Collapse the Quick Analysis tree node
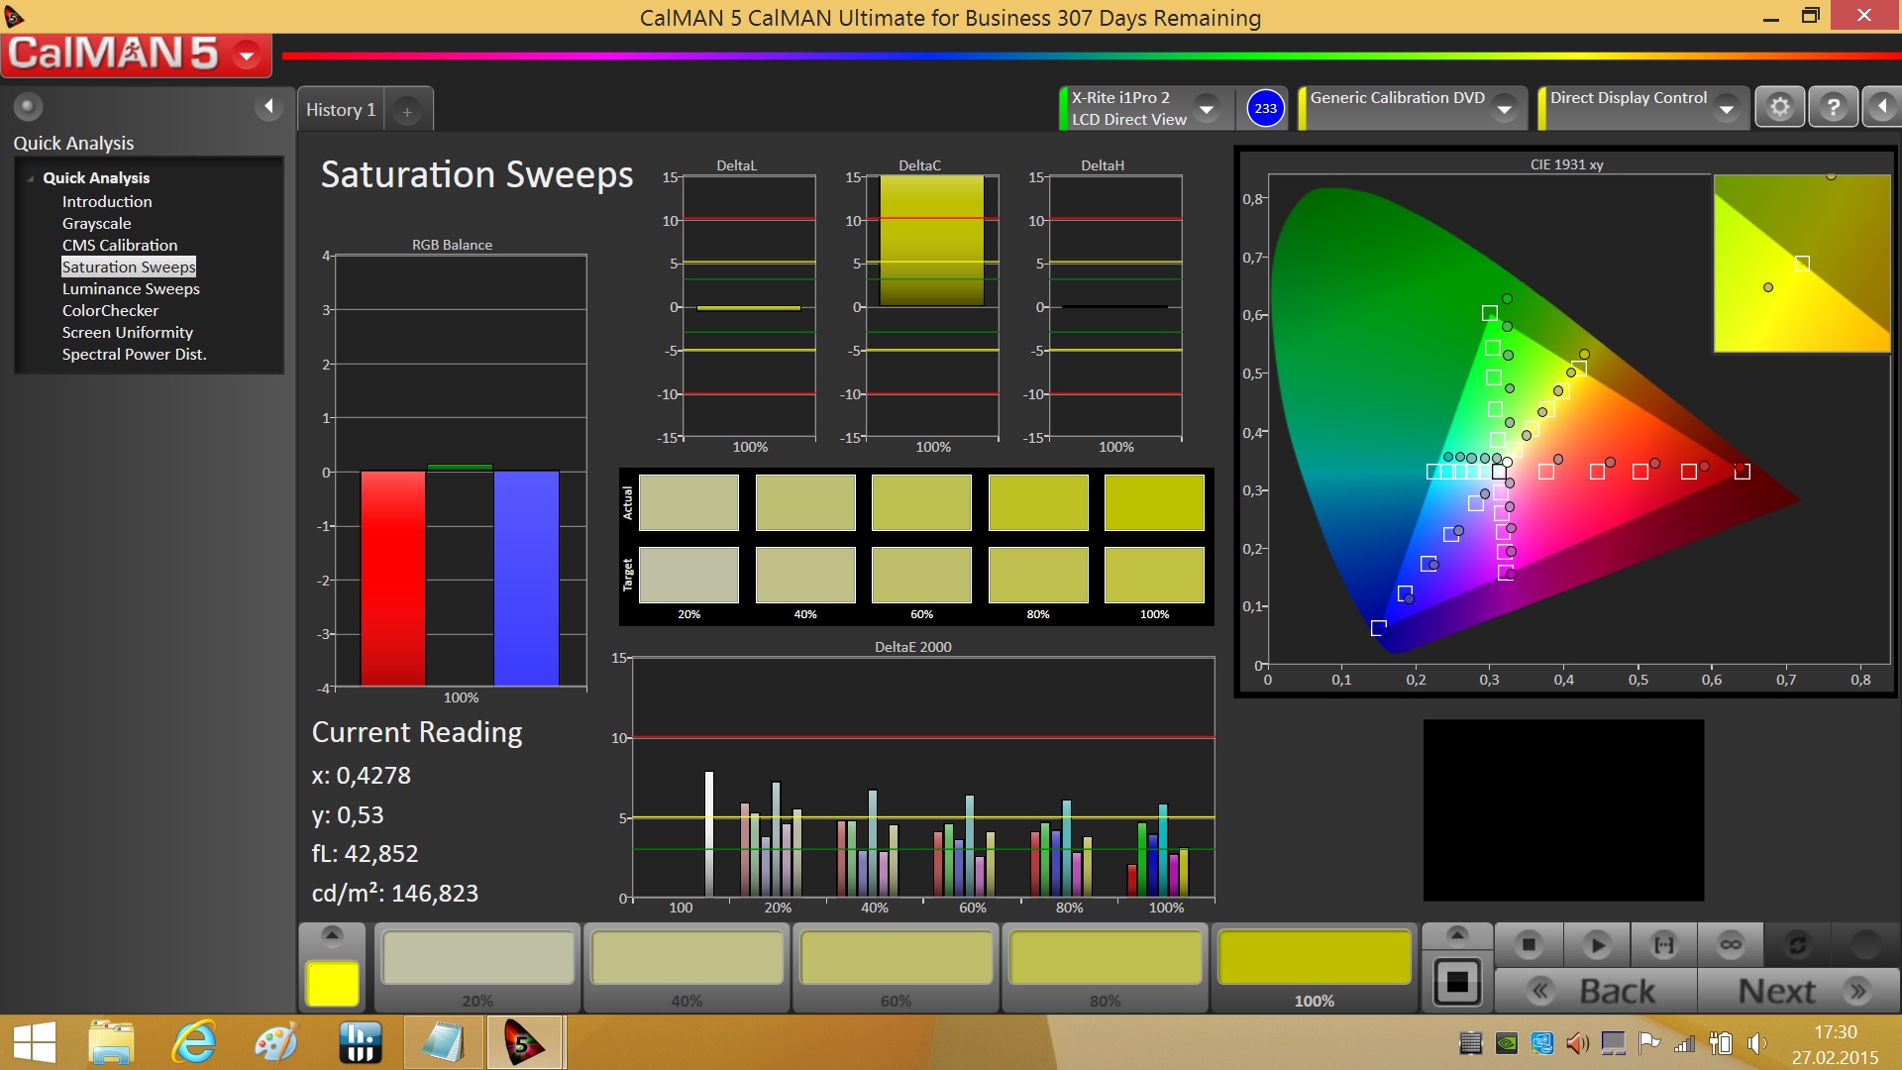Screen dimensions: 1902x1070 31,178
